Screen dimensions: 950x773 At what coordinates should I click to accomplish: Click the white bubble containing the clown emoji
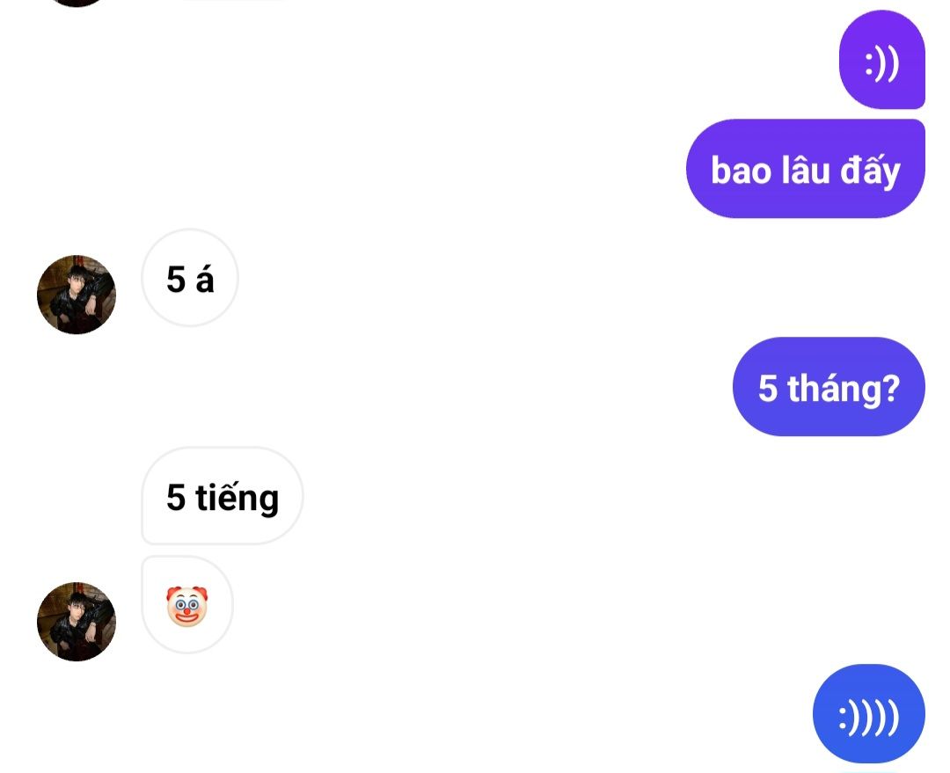[187, 604]
